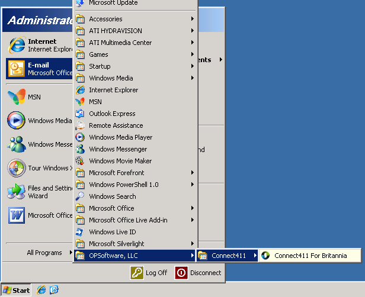Click the Disconnect label
Screen dimensions: 365x297
pos(206,273)
